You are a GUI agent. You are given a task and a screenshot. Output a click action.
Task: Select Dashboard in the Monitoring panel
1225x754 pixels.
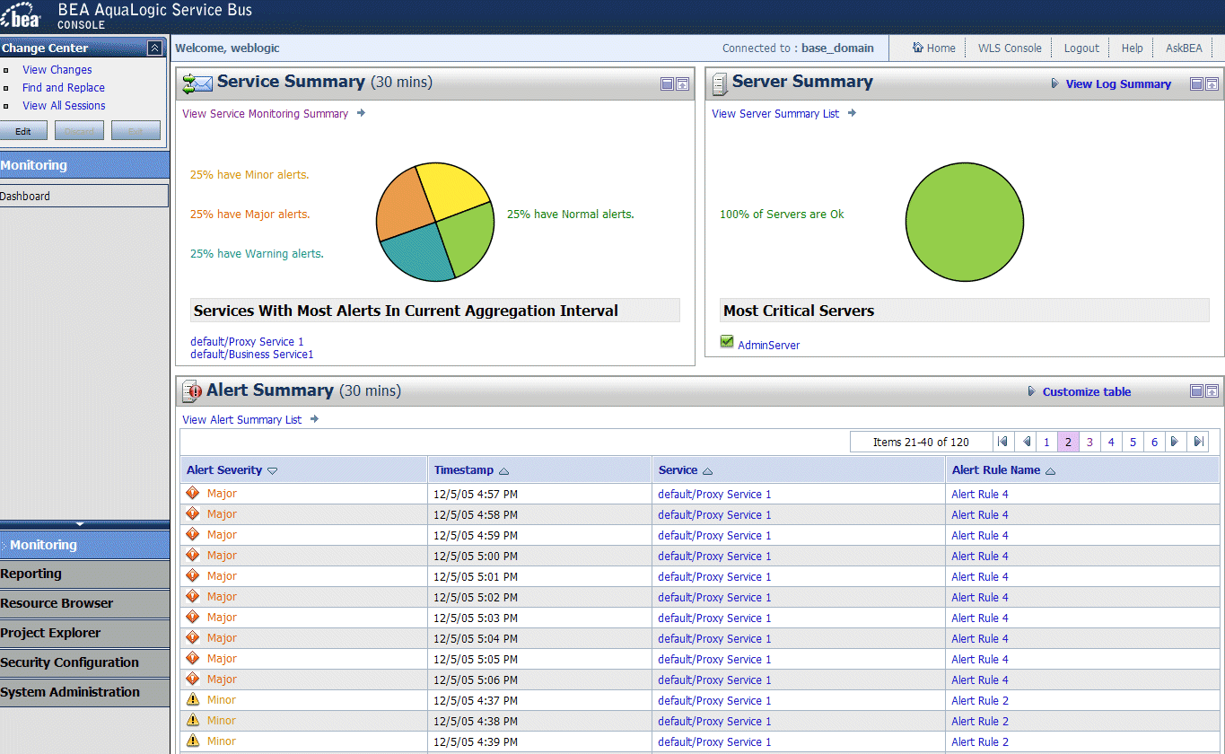25,197
